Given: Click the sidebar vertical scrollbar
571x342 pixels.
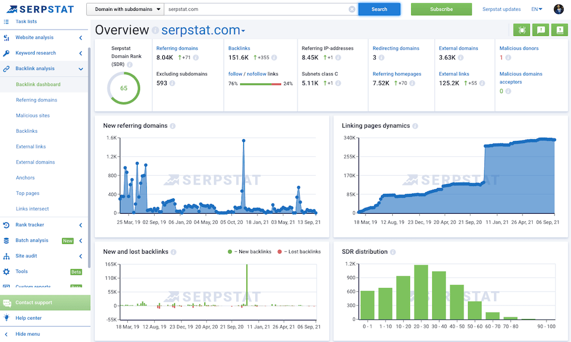Looking at the screenshot, I should click(89, 157).
